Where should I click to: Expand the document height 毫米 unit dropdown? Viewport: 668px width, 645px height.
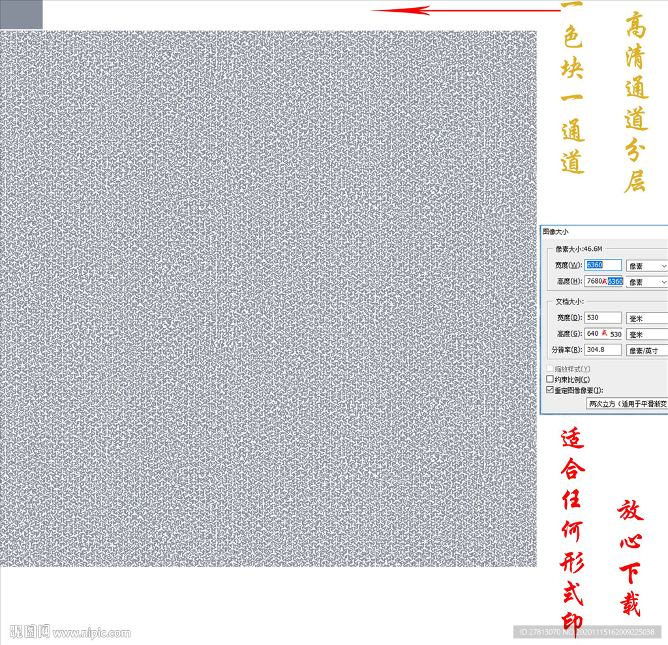click(646, 335)
